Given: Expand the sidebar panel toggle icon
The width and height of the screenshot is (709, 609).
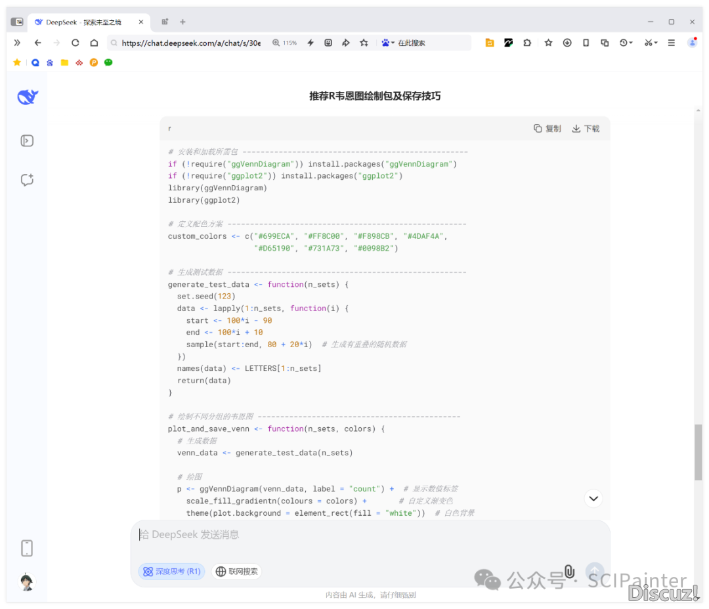Looking at the screenshot, I should [27, 140].
